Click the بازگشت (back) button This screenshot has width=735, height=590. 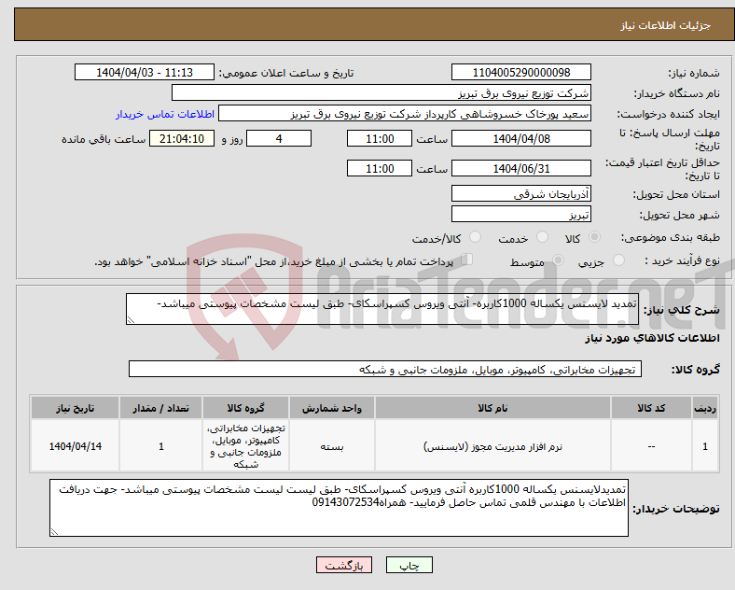[x=344, y=565]
